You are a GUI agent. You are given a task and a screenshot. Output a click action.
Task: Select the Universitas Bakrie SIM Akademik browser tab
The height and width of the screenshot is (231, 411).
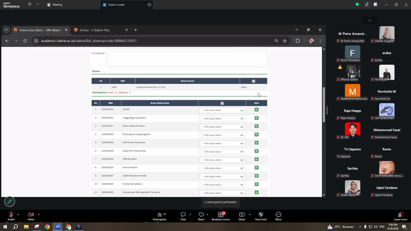40,30
